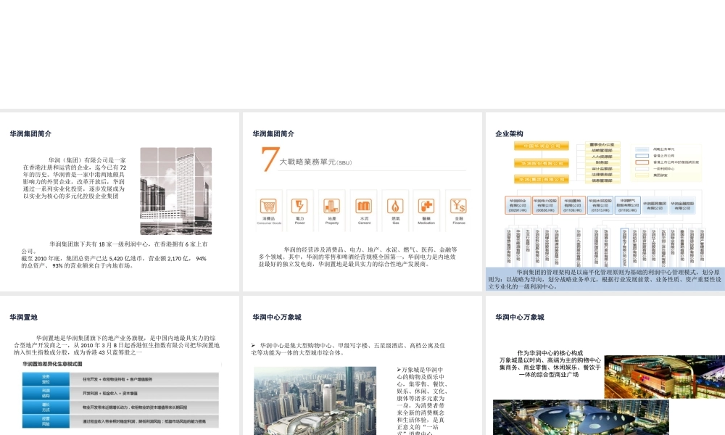The height and width of the screenshot is (435, 725).
Task: Open the 华润置地 slide by its title
Action: click(x=23, y=317)
